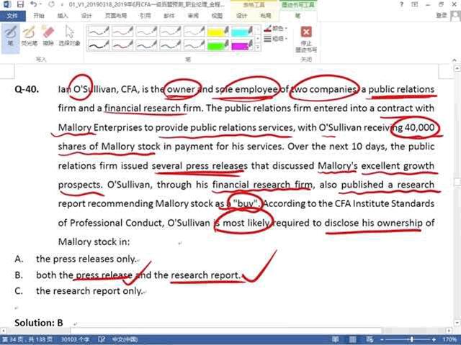Open the View (视图) ribbon tab
461x345 pixels.
[217, 16]
